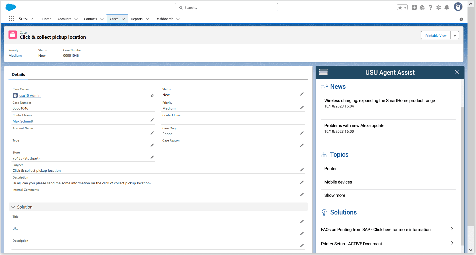Open the Dashboards tab dropdown chevron
Image resolution: width=476 pixels, height=255 pixels.
(178, 19)
